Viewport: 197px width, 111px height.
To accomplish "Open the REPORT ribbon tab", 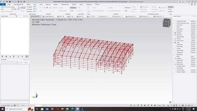I will pos(74,4).
